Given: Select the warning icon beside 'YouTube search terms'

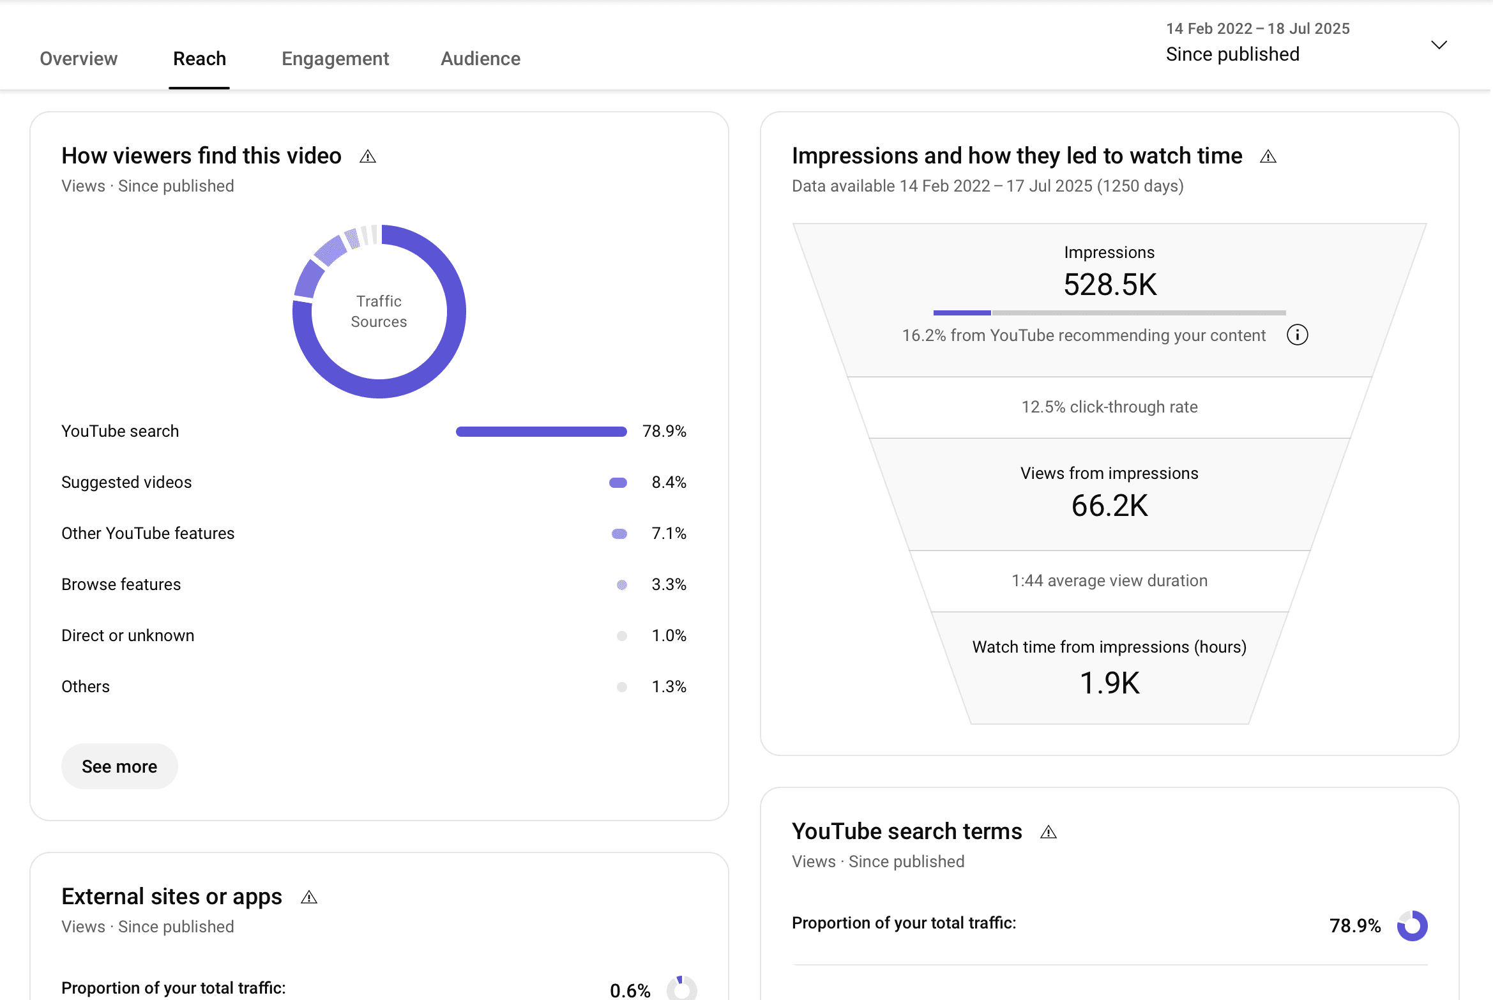Looking at the screenshot, I should [x=1049, y=832].
